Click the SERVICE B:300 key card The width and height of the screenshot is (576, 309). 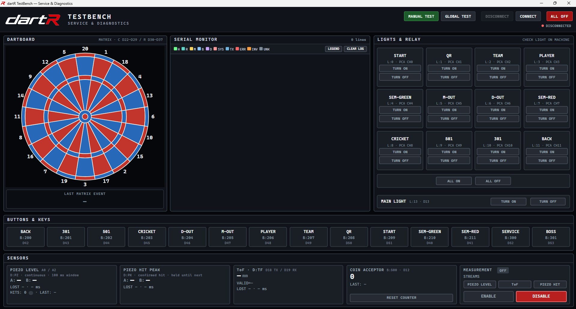tap(511, 237)
